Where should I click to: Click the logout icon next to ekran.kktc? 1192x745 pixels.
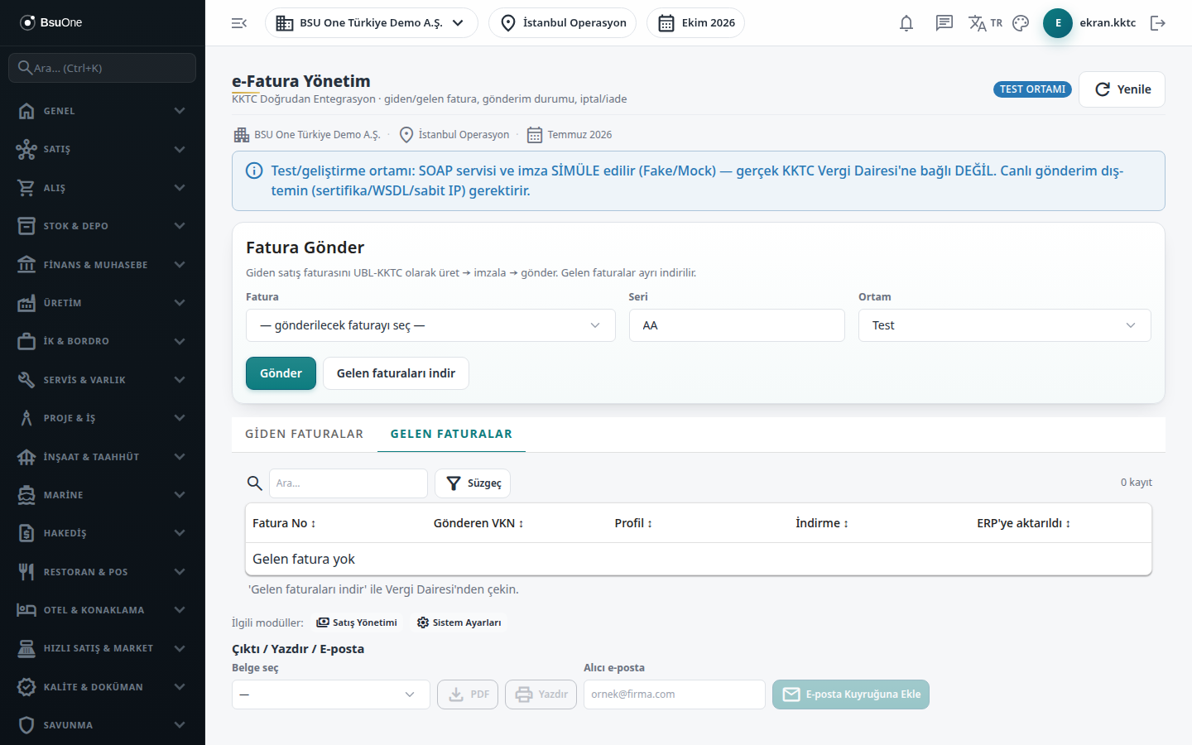[x=1158, y=23]
